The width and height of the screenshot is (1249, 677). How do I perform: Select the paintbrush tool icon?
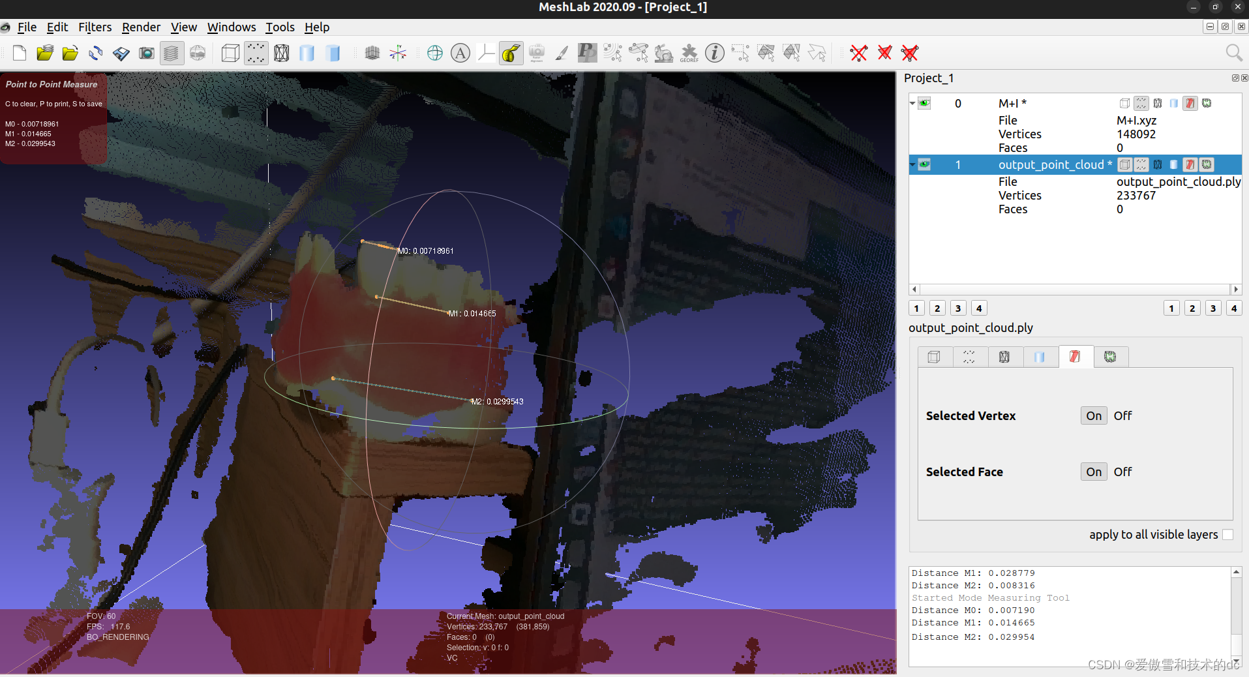coord(562,53)
